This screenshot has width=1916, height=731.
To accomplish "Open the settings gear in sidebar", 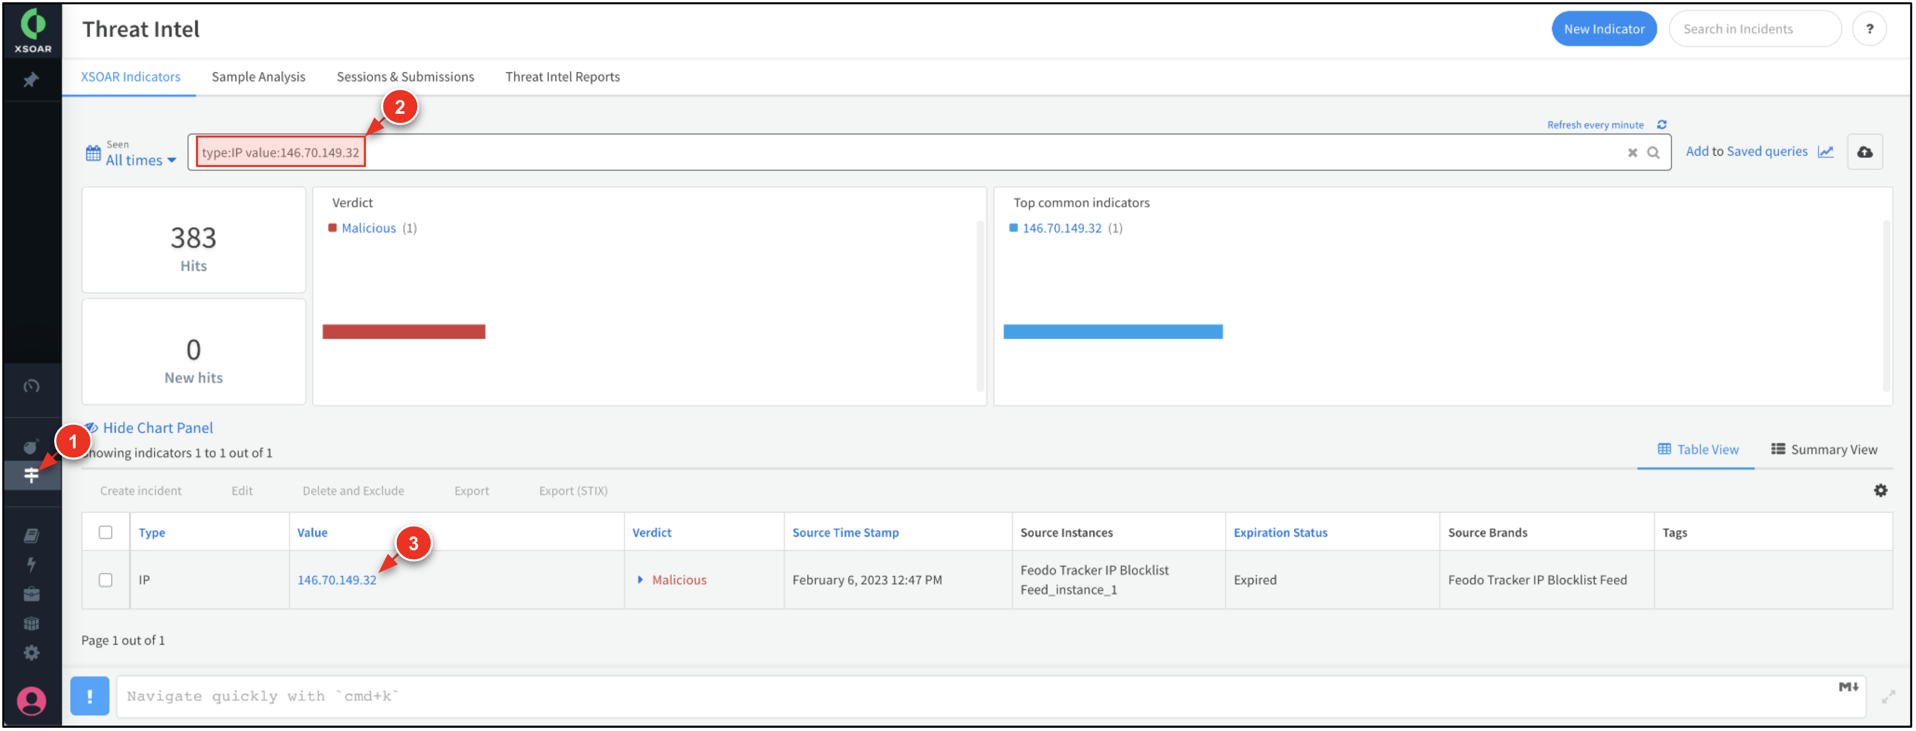I will (31, 654).
